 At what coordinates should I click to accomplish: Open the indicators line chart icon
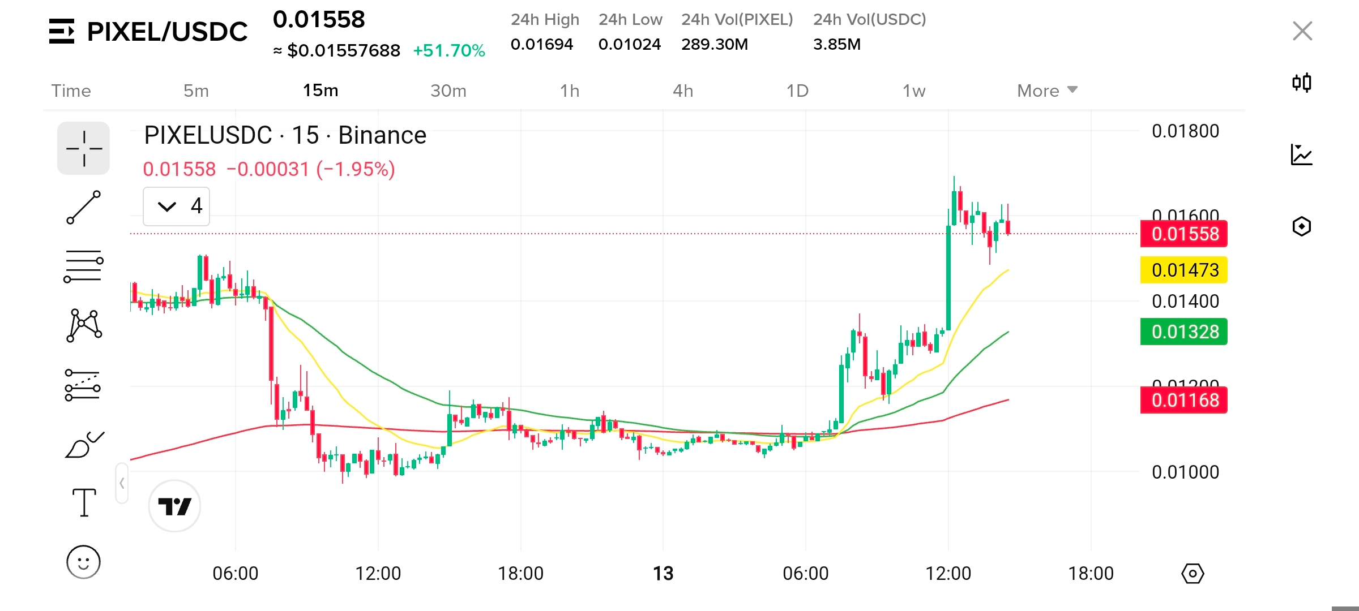pos(1301,154)
